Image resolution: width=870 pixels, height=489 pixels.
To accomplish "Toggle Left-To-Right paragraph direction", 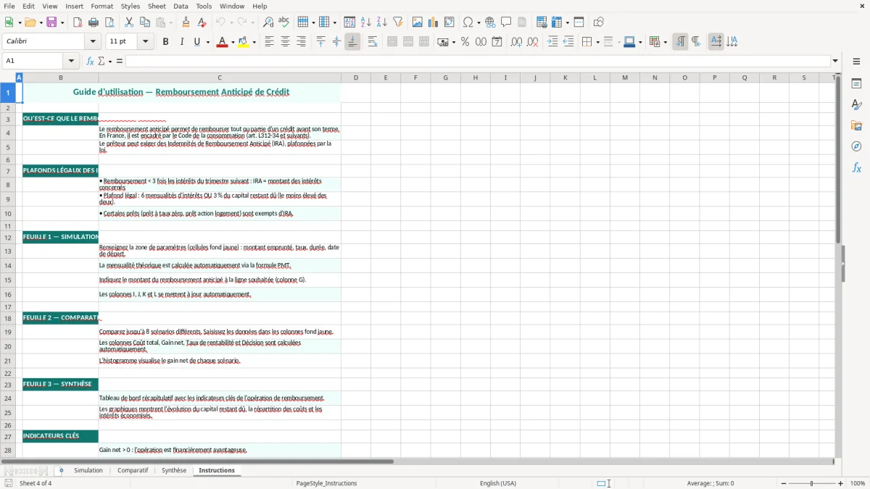I will coord(680,42).
